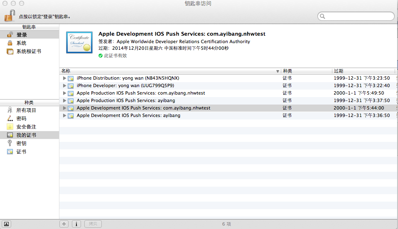Click expiry date 1999-12-31 下午3:23:50

(362, 78)
